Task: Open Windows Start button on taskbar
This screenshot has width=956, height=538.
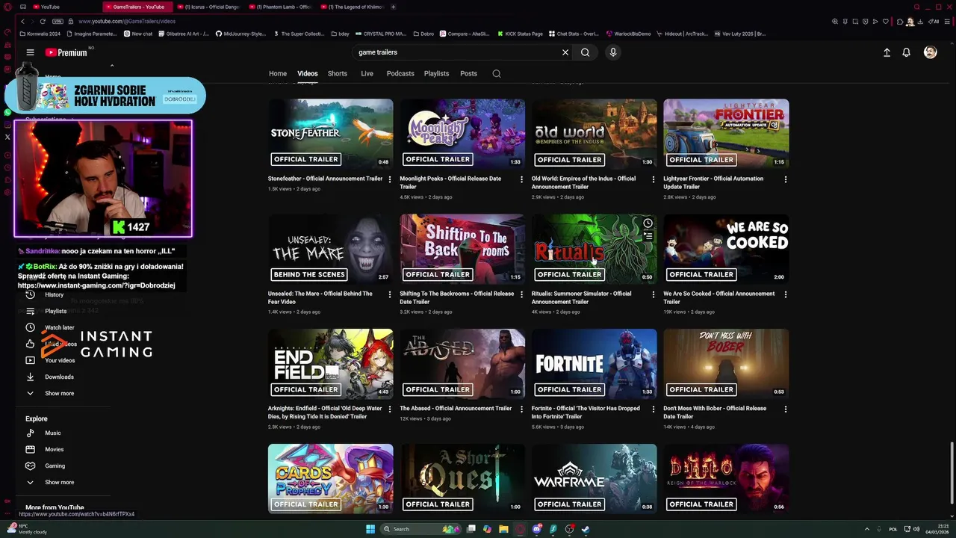Action: tap(370, 529)
